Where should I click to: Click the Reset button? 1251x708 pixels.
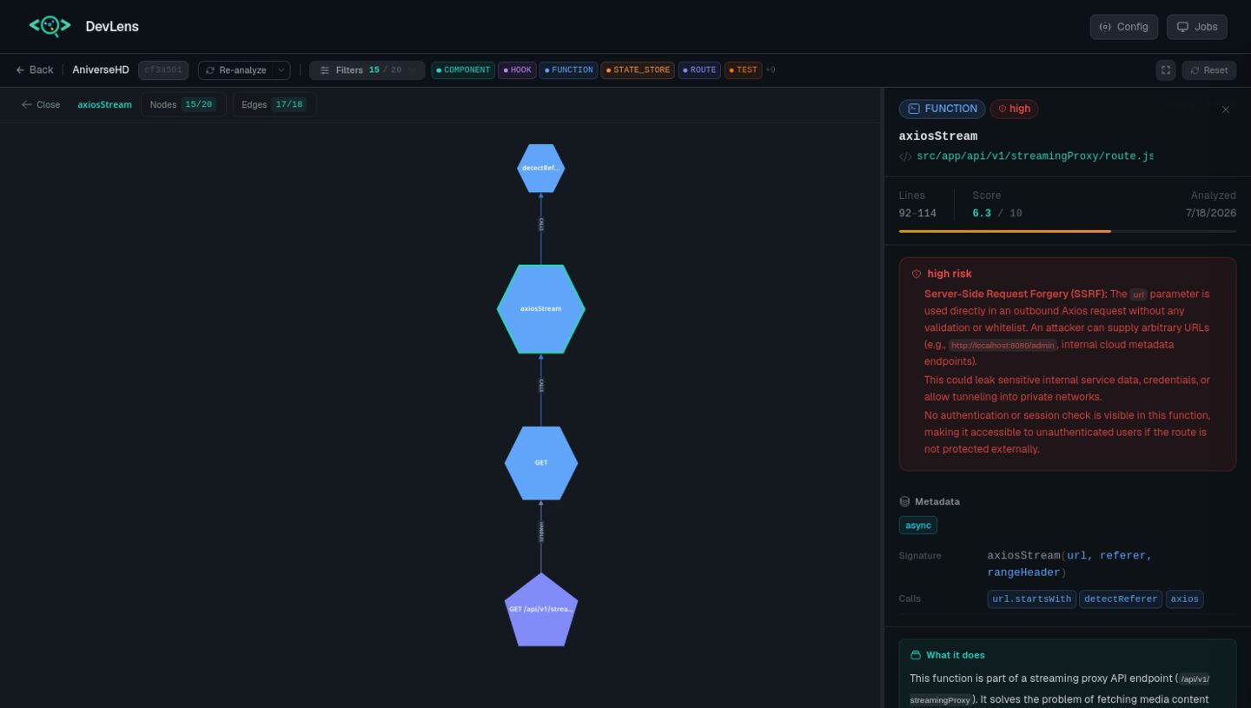click(1208, 70)
